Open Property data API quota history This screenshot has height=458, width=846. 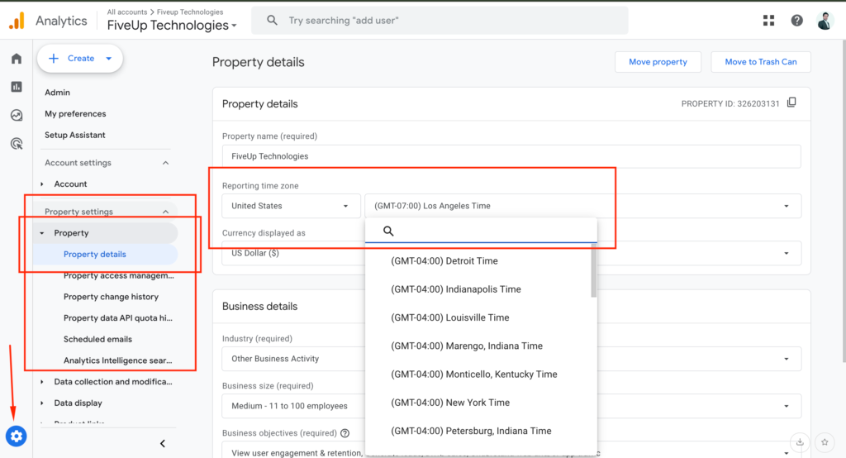tap(118, 318)
